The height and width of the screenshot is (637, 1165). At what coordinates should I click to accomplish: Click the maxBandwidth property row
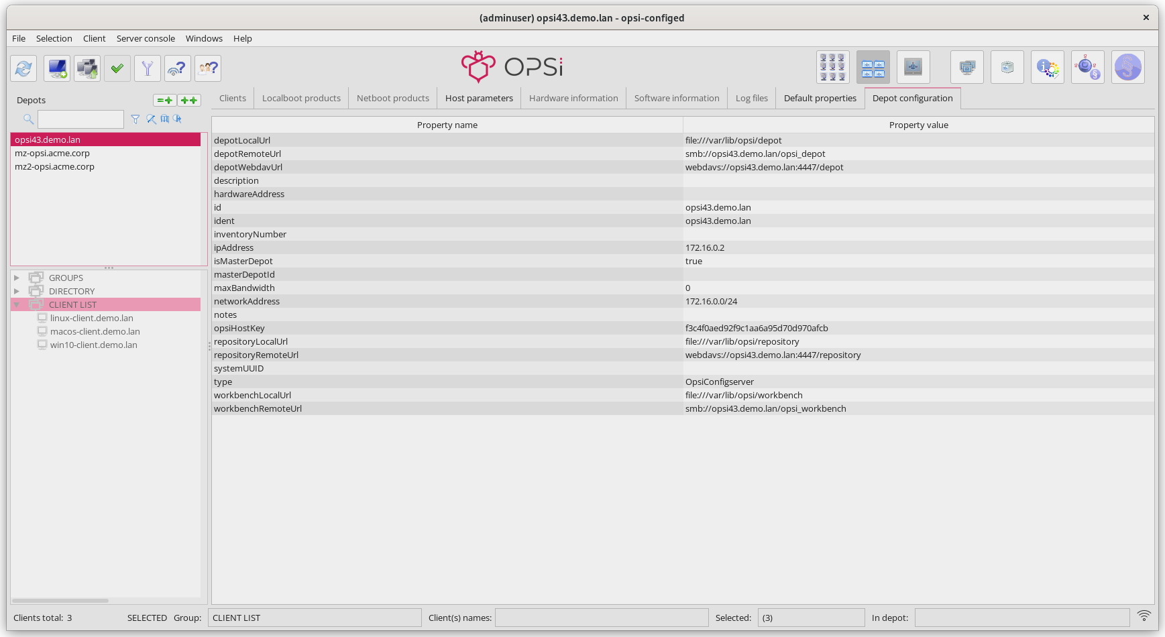point(683,288)
